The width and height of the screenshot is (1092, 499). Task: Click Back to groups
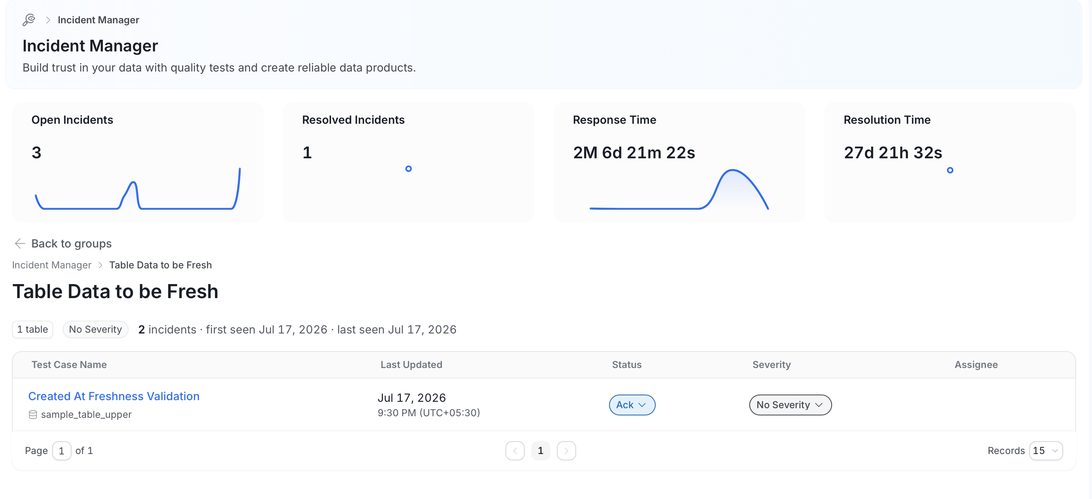coord(71,243)
